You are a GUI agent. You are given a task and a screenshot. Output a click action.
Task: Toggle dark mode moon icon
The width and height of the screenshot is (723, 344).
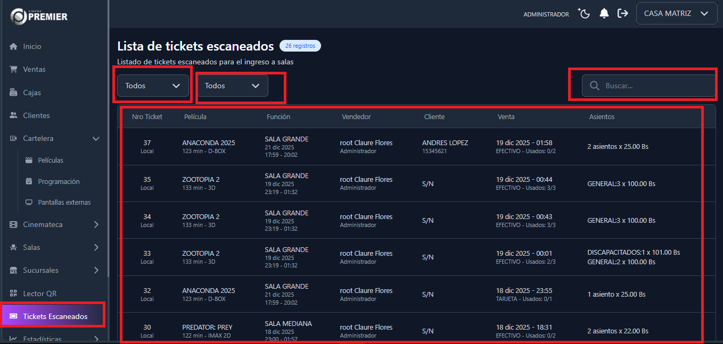tap(585, 14)
